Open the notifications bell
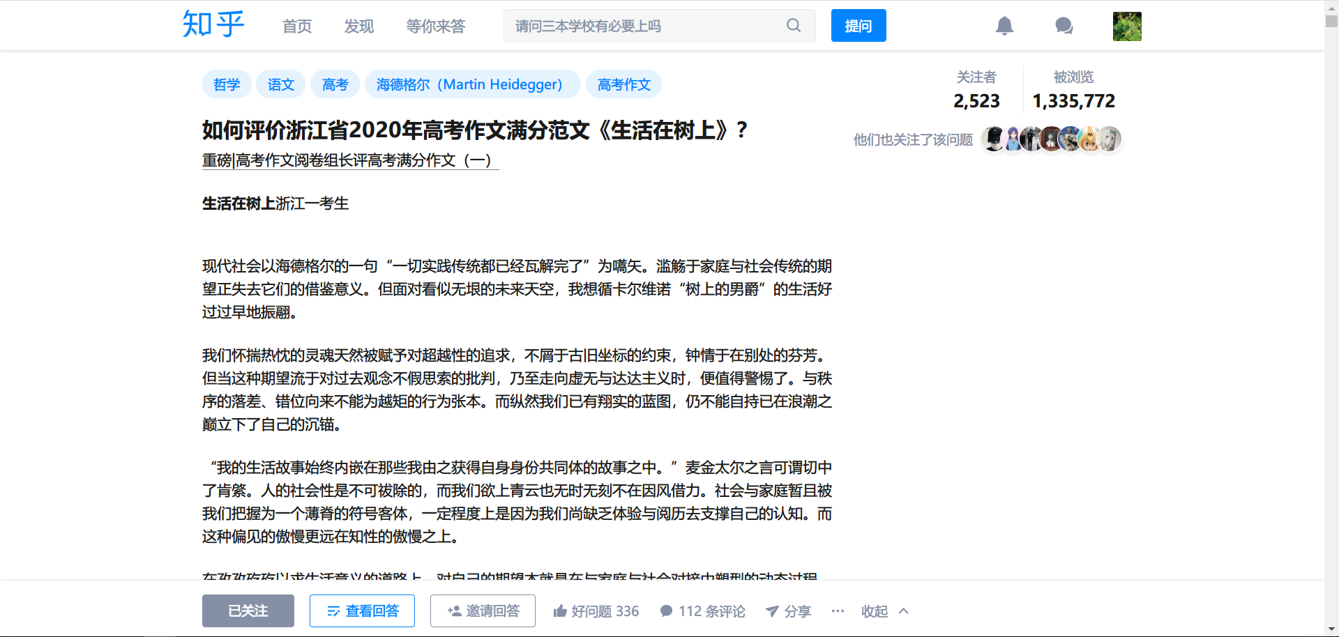1339x637 pixels. [1004, 26]
